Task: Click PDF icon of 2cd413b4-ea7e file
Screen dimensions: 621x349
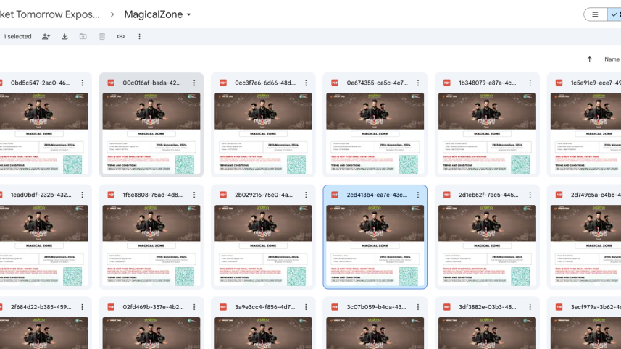Action: click(335, 195)
